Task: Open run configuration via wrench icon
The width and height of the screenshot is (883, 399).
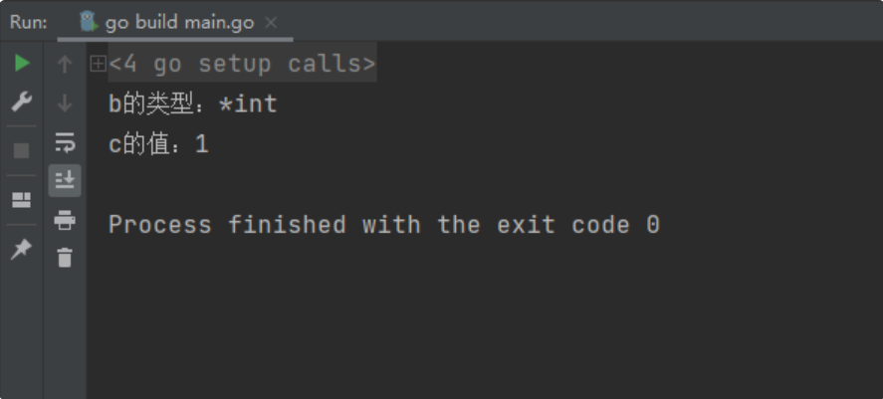Action: click(21, 101)
